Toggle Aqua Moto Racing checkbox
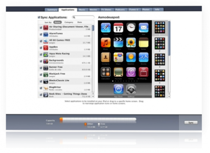The image size is (210, 153). tap(41, 54)
